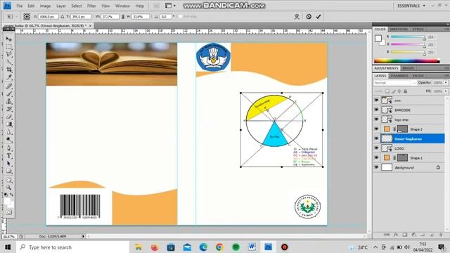Open the arrange documents dropdown

click(170, 6)
